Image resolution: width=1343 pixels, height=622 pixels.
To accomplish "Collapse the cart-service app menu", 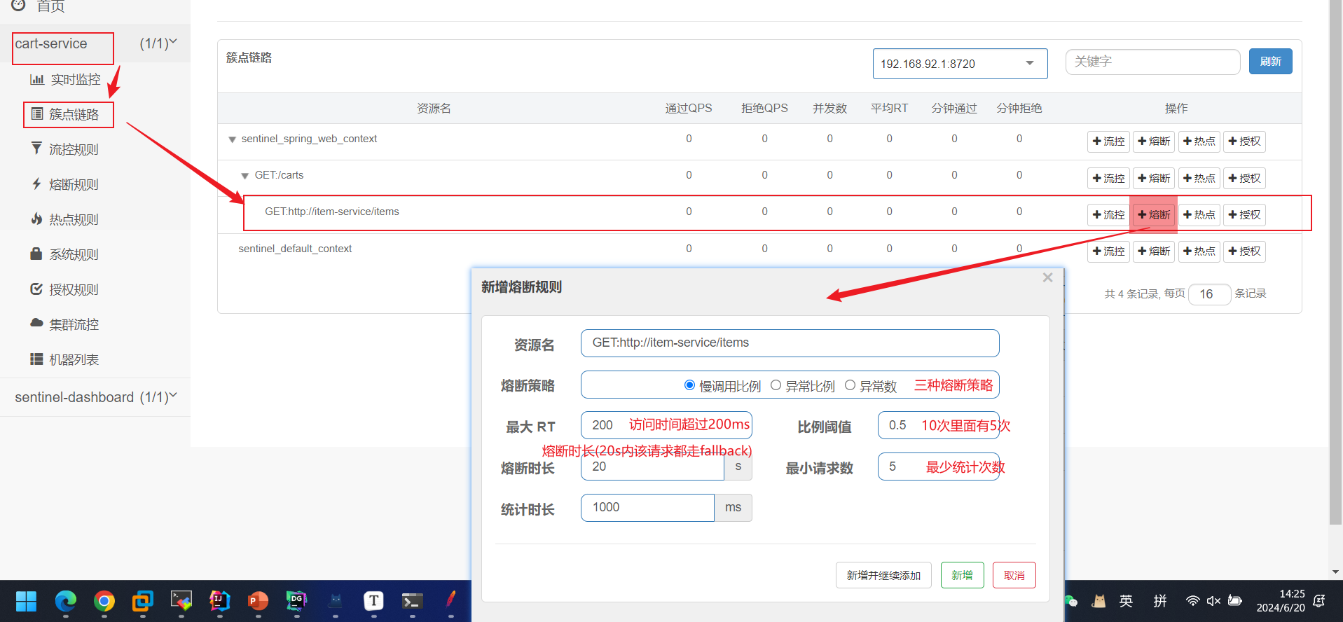I will (95, 44).
